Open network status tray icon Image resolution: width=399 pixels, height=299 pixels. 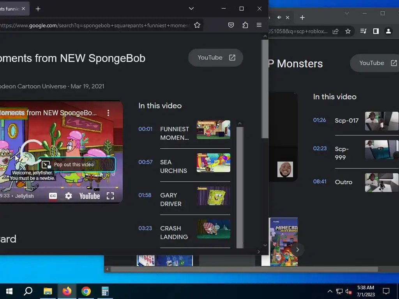click(x=339, y=291)
